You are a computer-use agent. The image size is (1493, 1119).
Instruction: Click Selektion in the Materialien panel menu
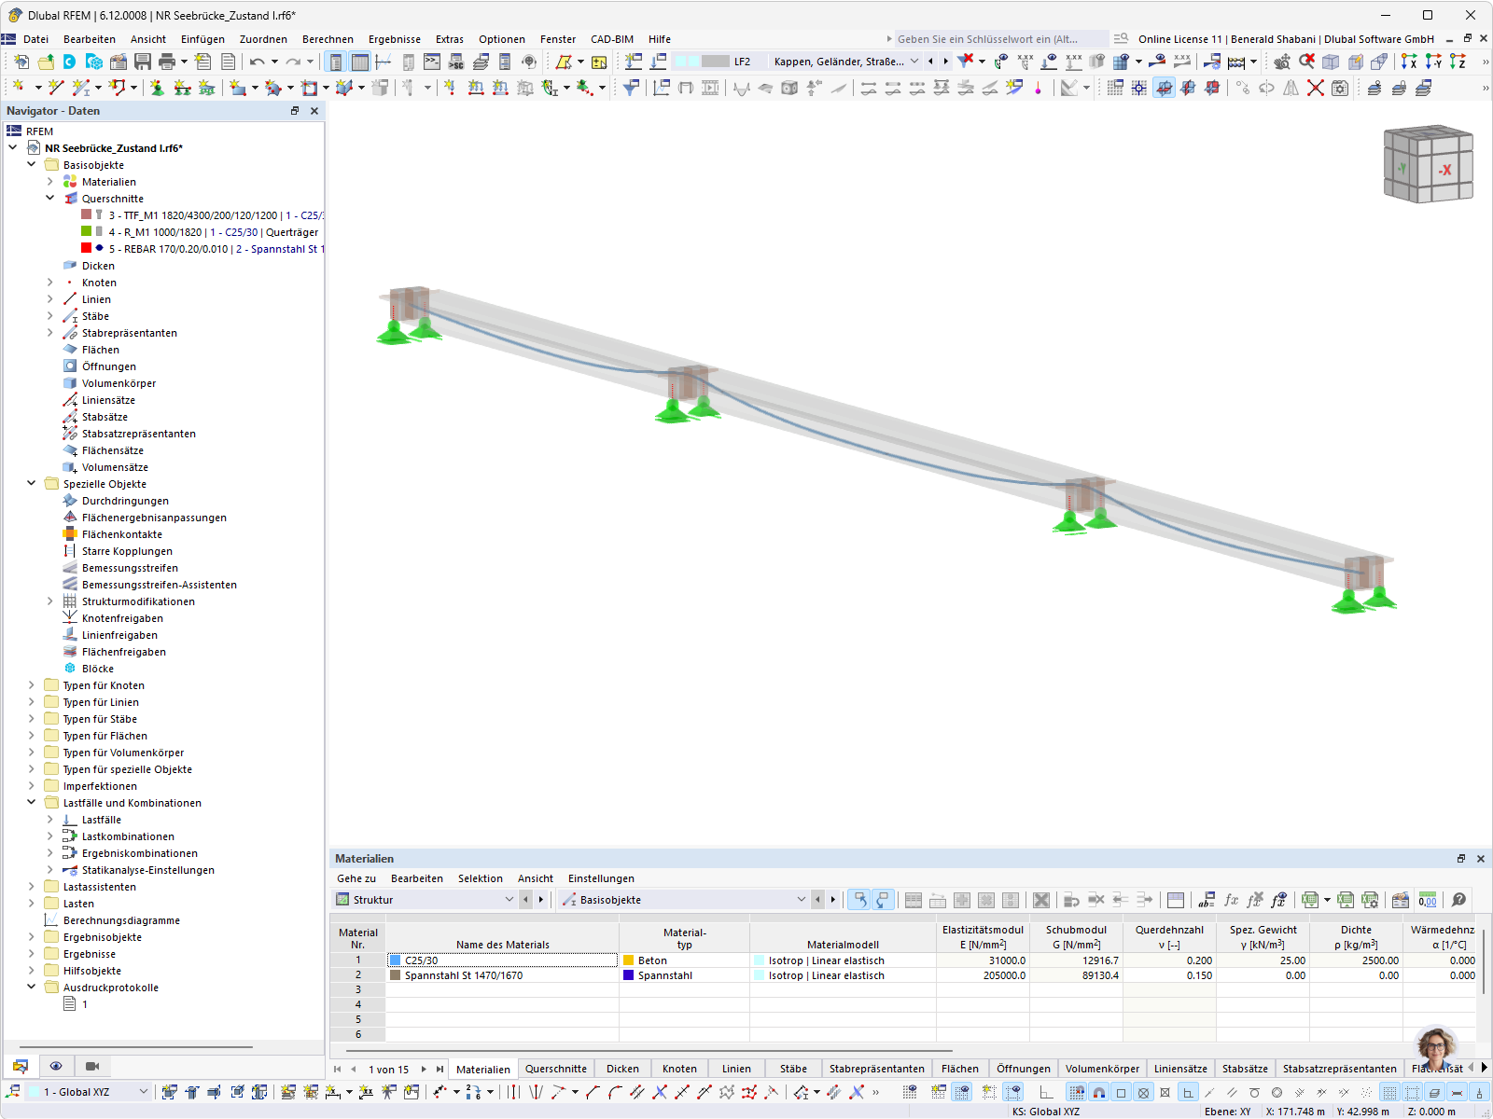(x=481, y=877)
